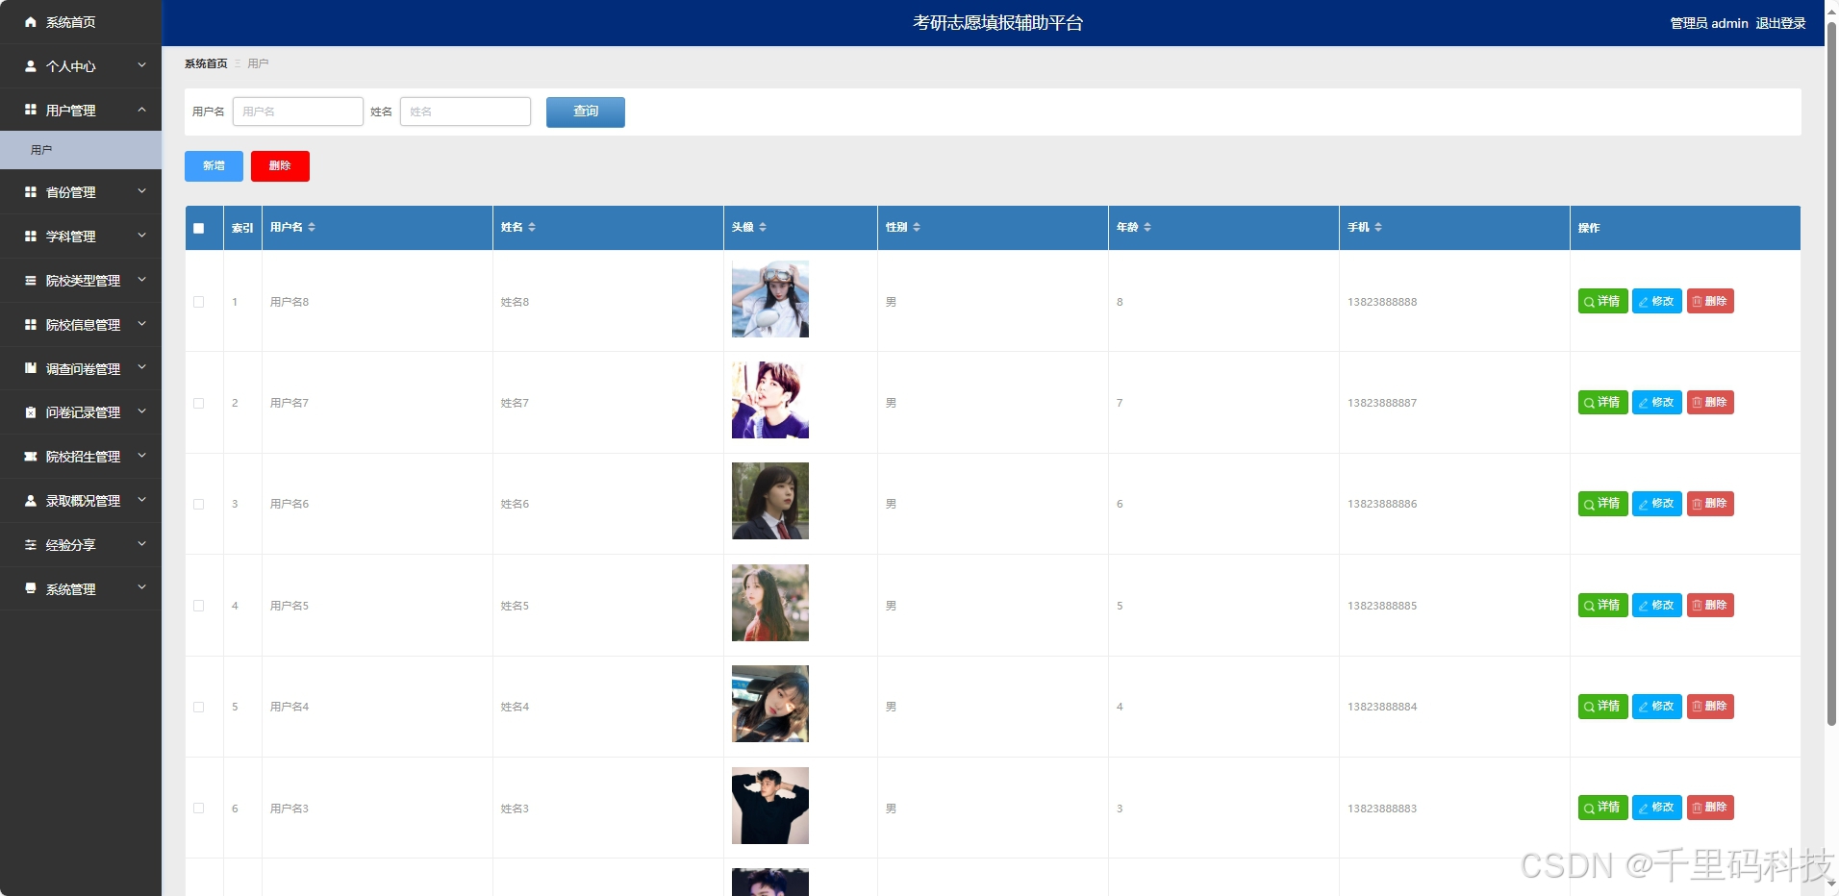Screen dimensions: 1839x896
Task: Sort the table by 用户名 column arrows
Action: pos(312,228)
